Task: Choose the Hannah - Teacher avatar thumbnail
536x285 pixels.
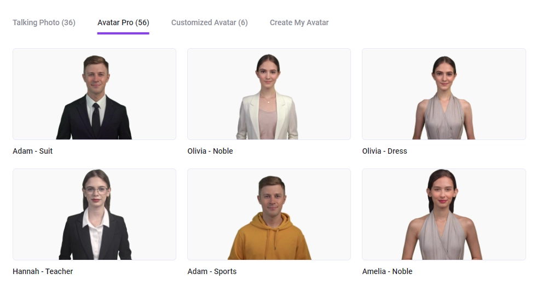Action: (94, 214)
